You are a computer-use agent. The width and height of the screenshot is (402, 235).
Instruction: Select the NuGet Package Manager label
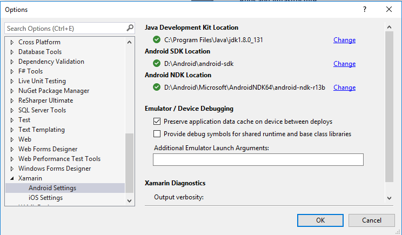[x=53, y=91]
